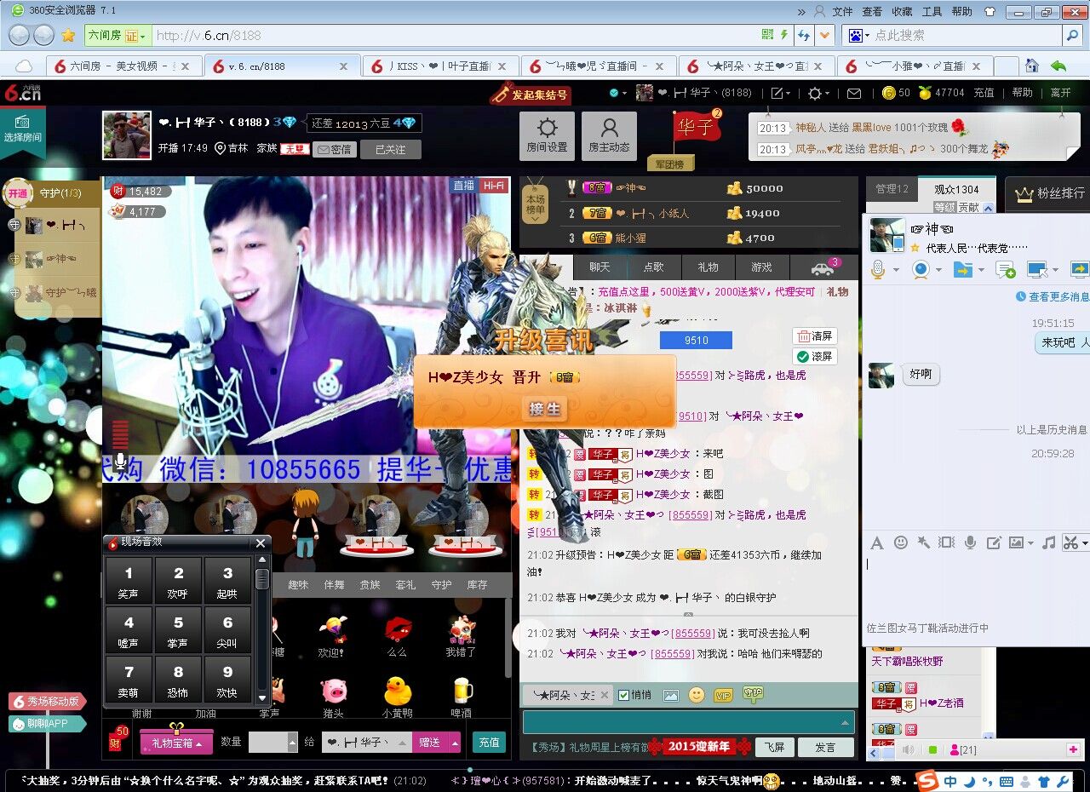Screen dimensions: 1090x792
Task: Open font settings 'A' icon in chat
Action: 877,542
